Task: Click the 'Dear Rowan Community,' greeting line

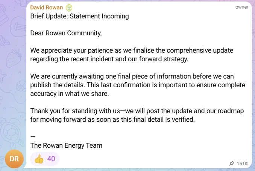Action: pos(66,33)
